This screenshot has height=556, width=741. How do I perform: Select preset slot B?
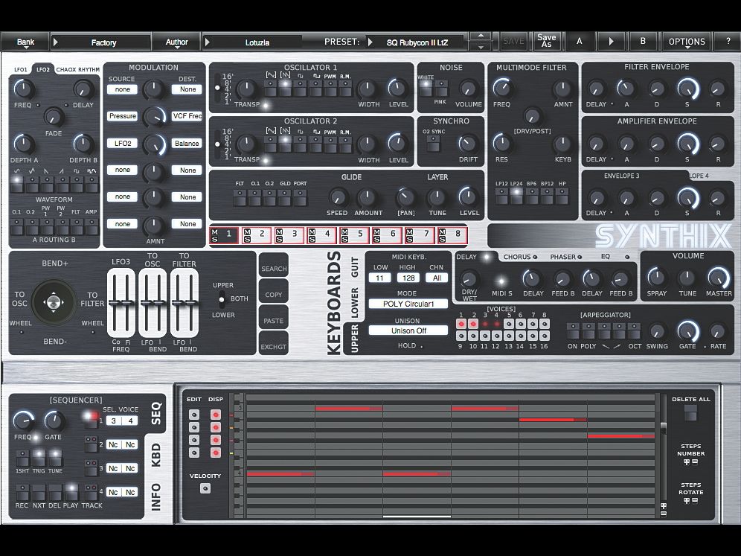tap(642, 42)
